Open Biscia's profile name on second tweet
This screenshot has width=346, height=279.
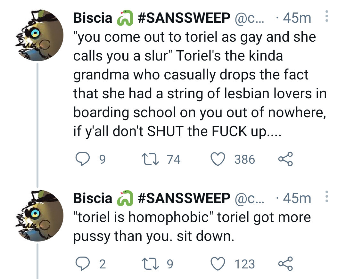click(x=93, y=199)
